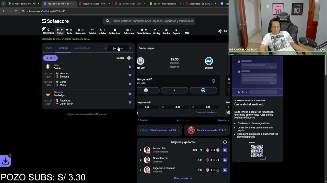Open the Dardos section

point(167,31)
